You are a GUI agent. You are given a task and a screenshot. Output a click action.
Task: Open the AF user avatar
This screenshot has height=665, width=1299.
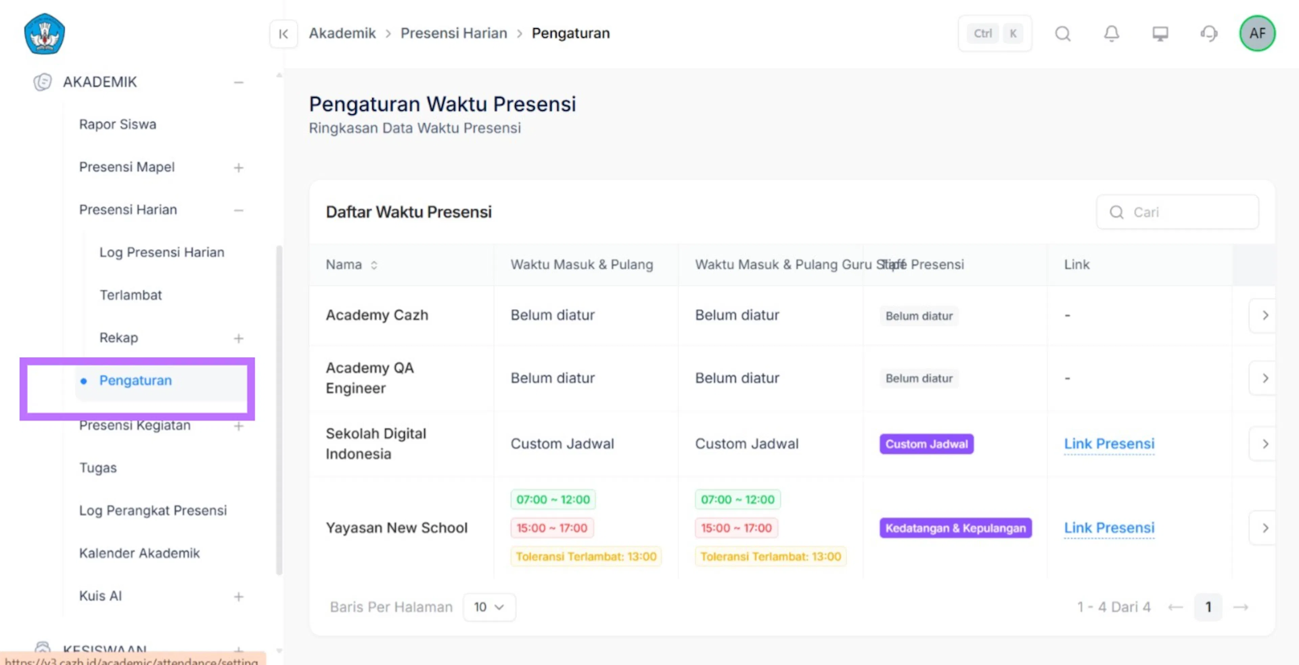tap(1258, 33)
